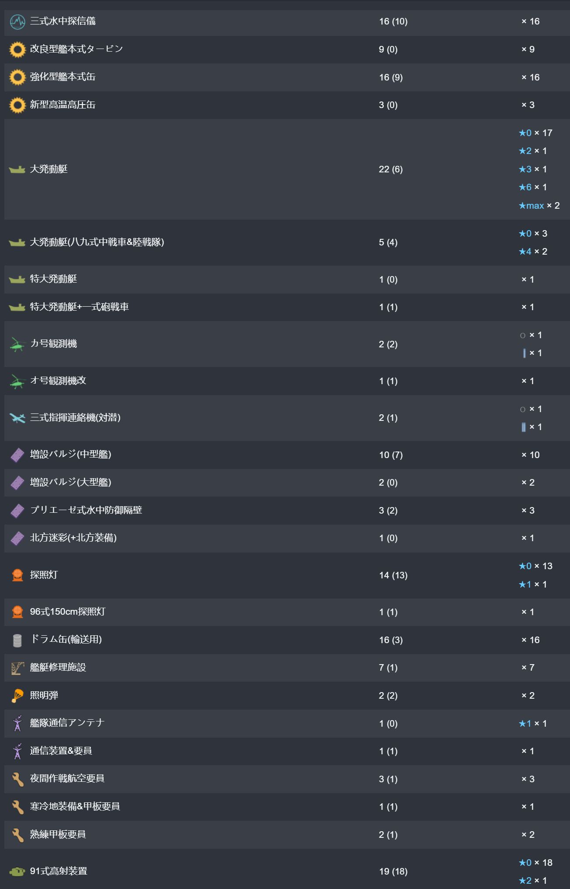
Task: Select the 特大発動艇+一式砲戦車 item name
Action: pos(79,307)
